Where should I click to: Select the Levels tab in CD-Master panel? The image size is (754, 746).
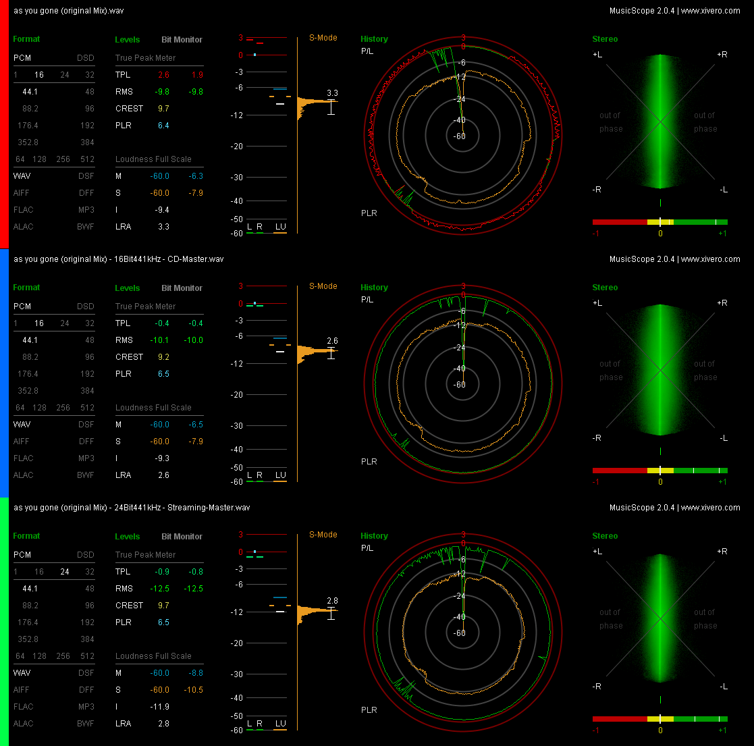[x=128, y=288]
